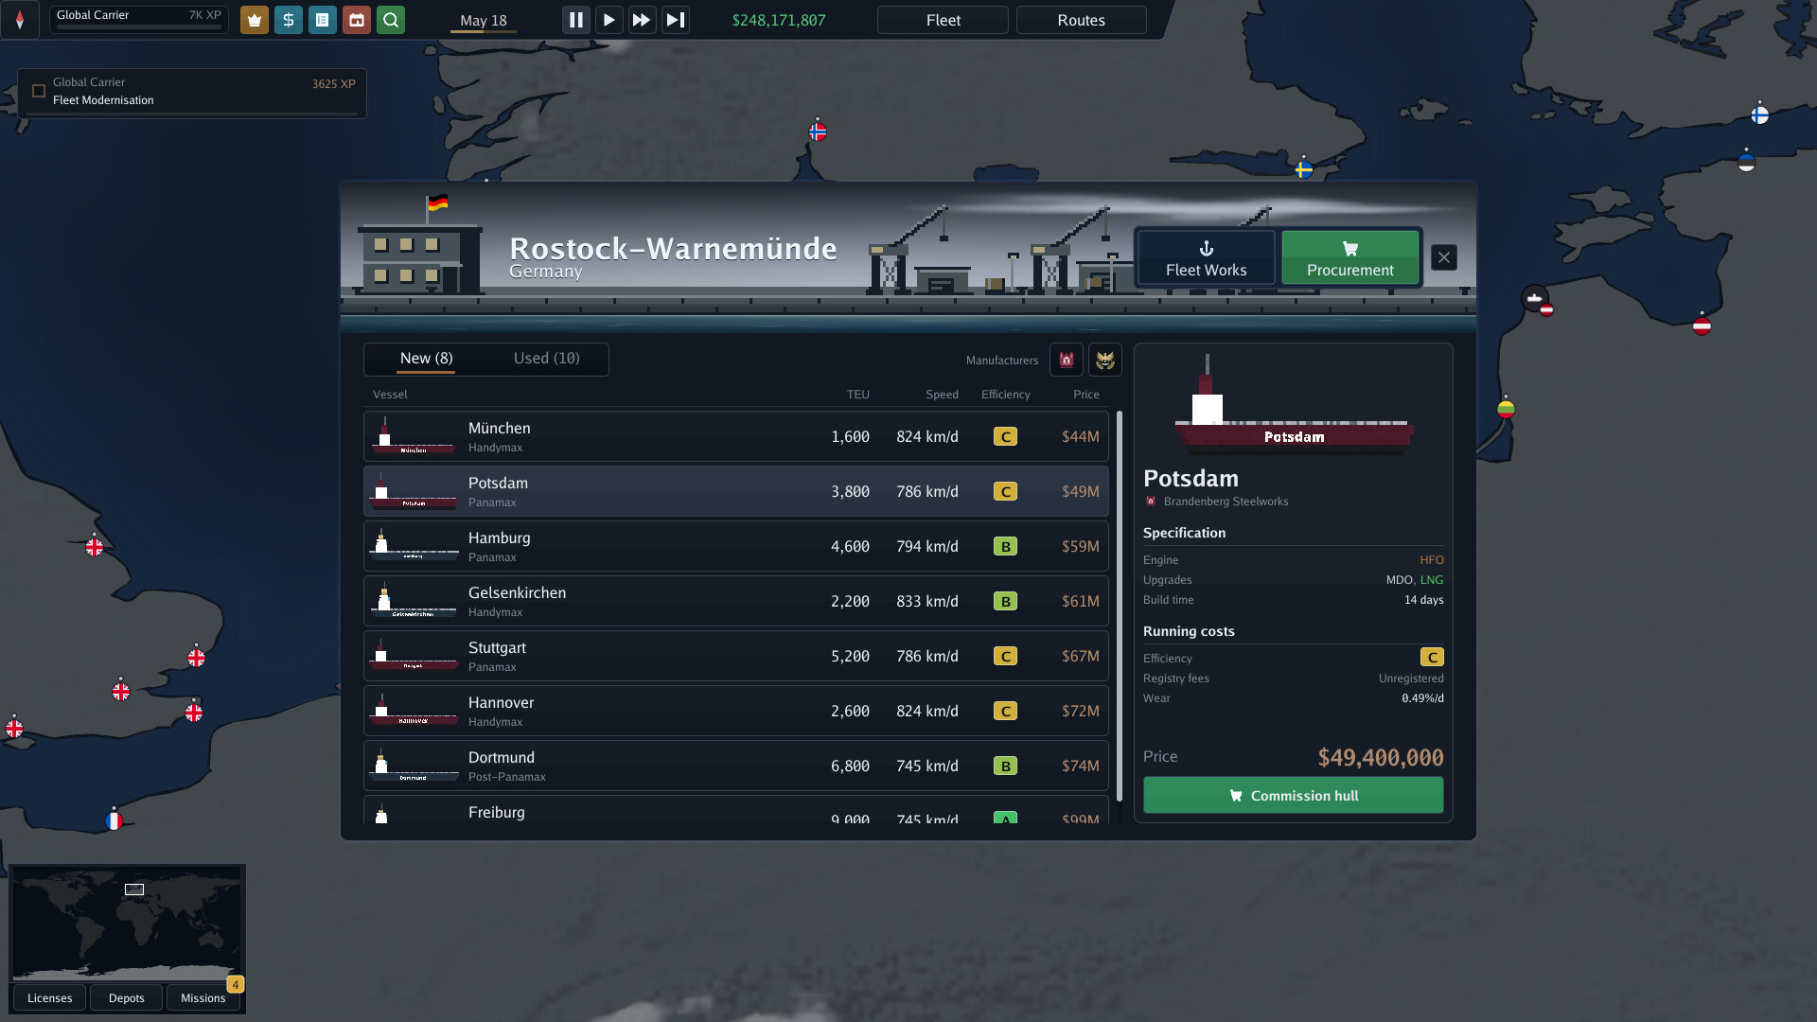Skip to next day button
1817x1022 pixels.
[x=675, y=20]
